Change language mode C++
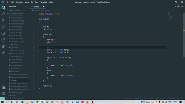The height and width of the screenshot is (104, 185). coord(157,99)
